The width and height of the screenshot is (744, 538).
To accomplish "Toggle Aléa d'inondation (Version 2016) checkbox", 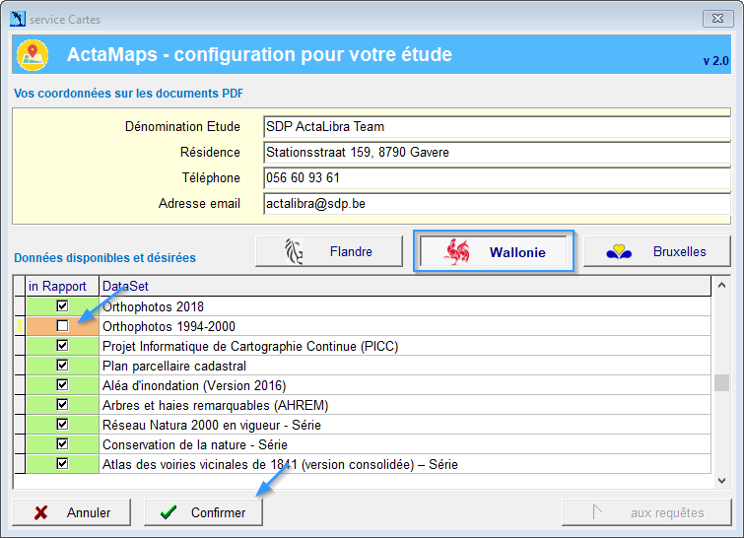I will pyautogui.click(x=62, y=384).
